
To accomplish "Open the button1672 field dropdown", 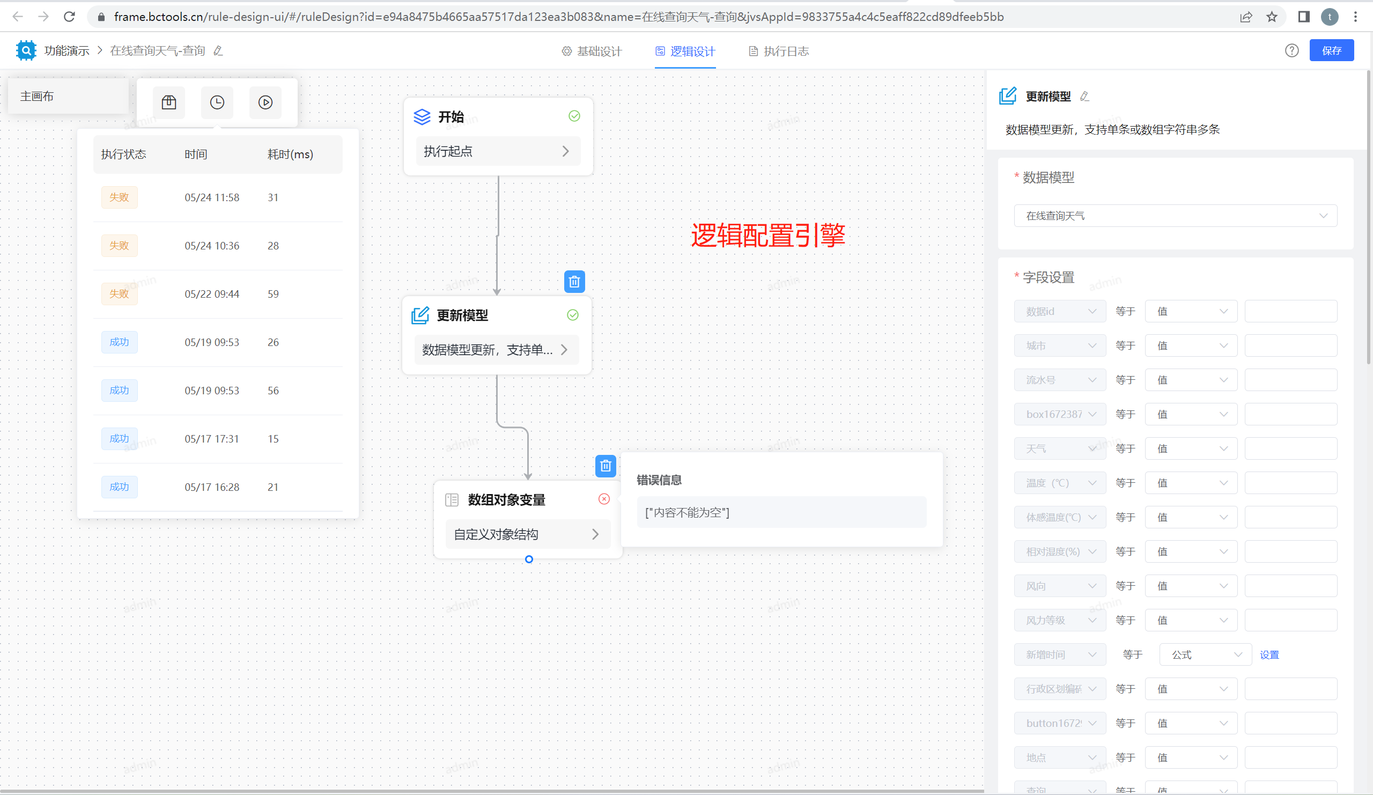I will (1060, 723).
